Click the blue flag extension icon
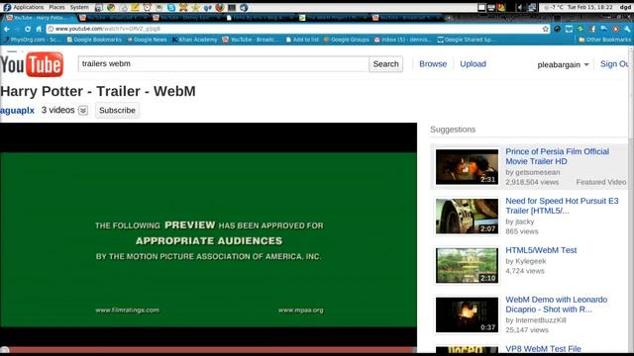The width and height of the screenshot is (634, 356). tap(603, 29)
